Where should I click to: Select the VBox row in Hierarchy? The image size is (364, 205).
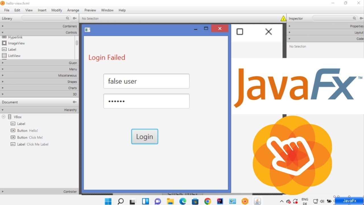click(39, 117)
